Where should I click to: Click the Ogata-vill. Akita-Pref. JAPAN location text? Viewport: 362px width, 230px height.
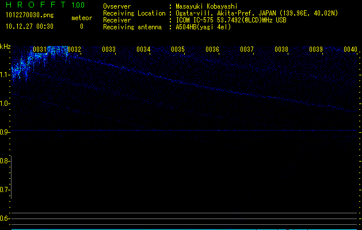257,13
